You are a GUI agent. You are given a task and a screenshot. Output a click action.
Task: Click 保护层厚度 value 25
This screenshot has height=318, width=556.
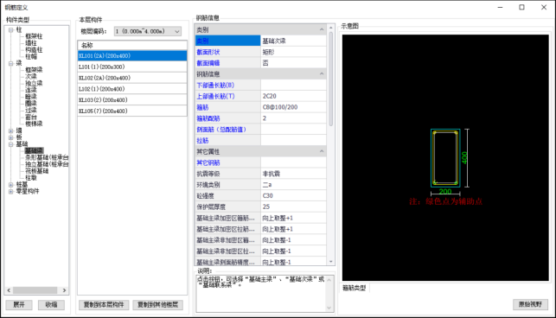pyautogui.click(x=293, y=207)
